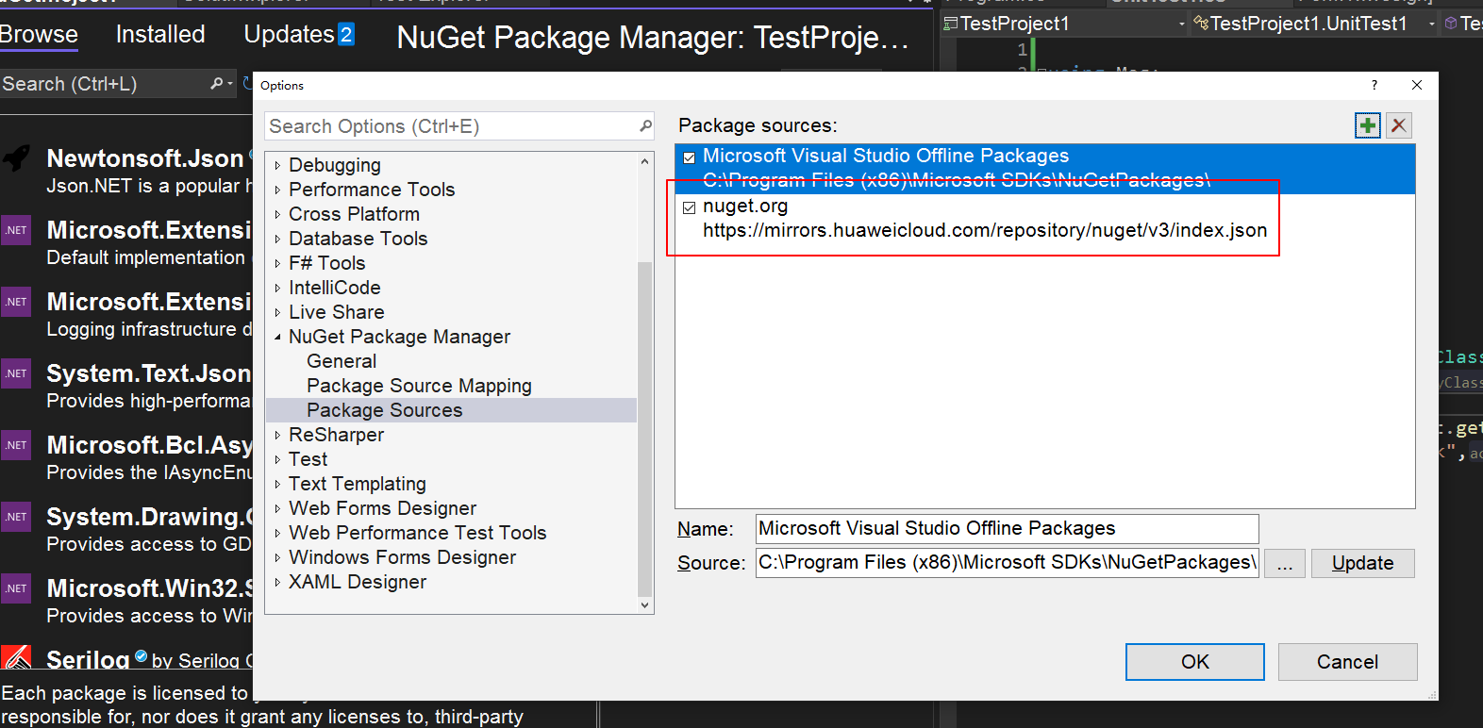Image resolution: width=1483 pixels, height=728 pixels.
Task: Click the .NET icon beside System.Drawing package
Action: 16,517
